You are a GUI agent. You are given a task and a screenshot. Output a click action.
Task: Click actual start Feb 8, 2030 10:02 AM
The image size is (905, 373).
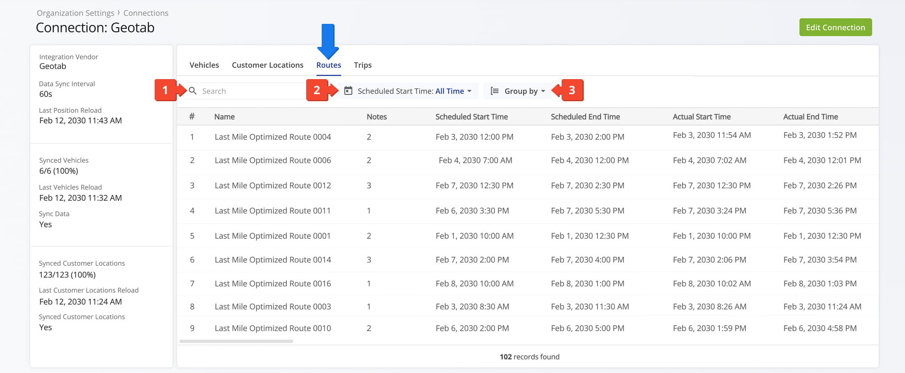[x=712, y=284]
